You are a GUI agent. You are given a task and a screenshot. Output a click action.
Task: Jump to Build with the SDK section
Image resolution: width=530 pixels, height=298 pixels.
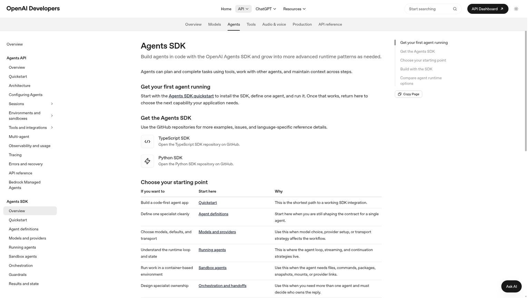[416, 69]
